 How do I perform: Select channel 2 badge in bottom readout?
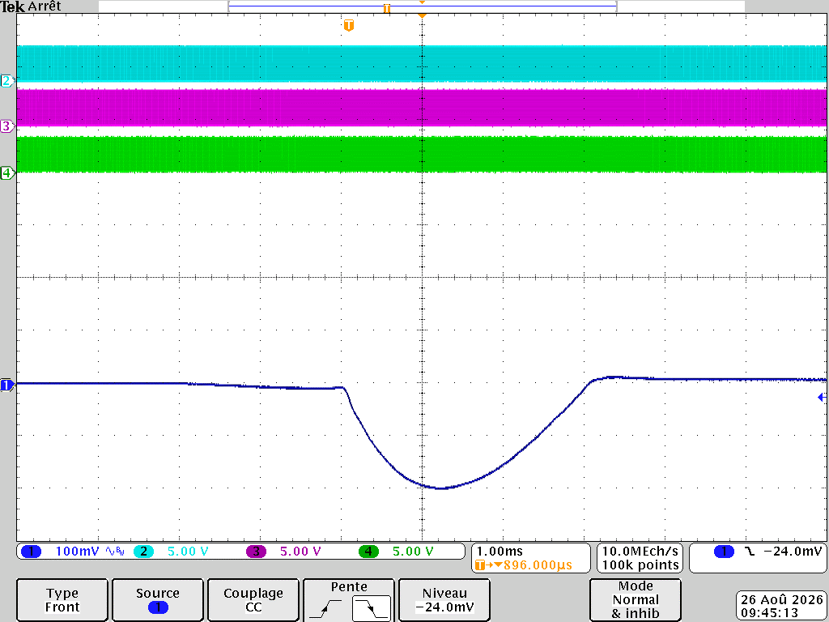[143, 552]
